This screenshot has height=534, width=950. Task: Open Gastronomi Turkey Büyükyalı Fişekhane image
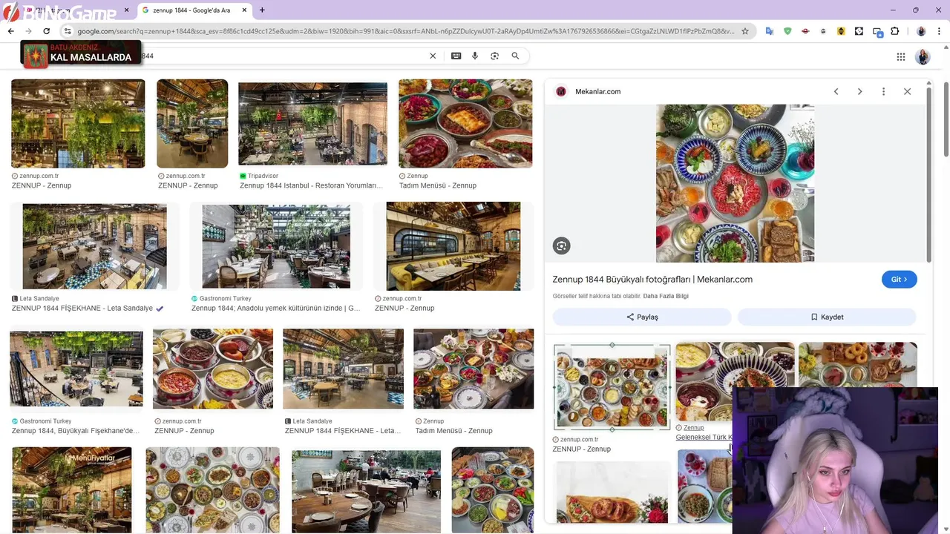[76, 369]
